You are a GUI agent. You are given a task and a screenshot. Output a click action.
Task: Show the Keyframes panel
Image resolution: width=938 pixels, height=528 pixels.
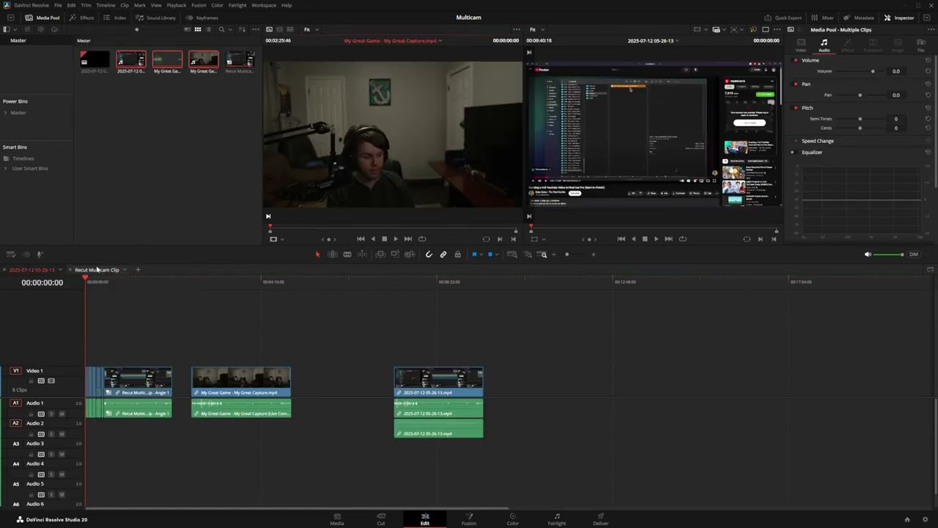202,18
